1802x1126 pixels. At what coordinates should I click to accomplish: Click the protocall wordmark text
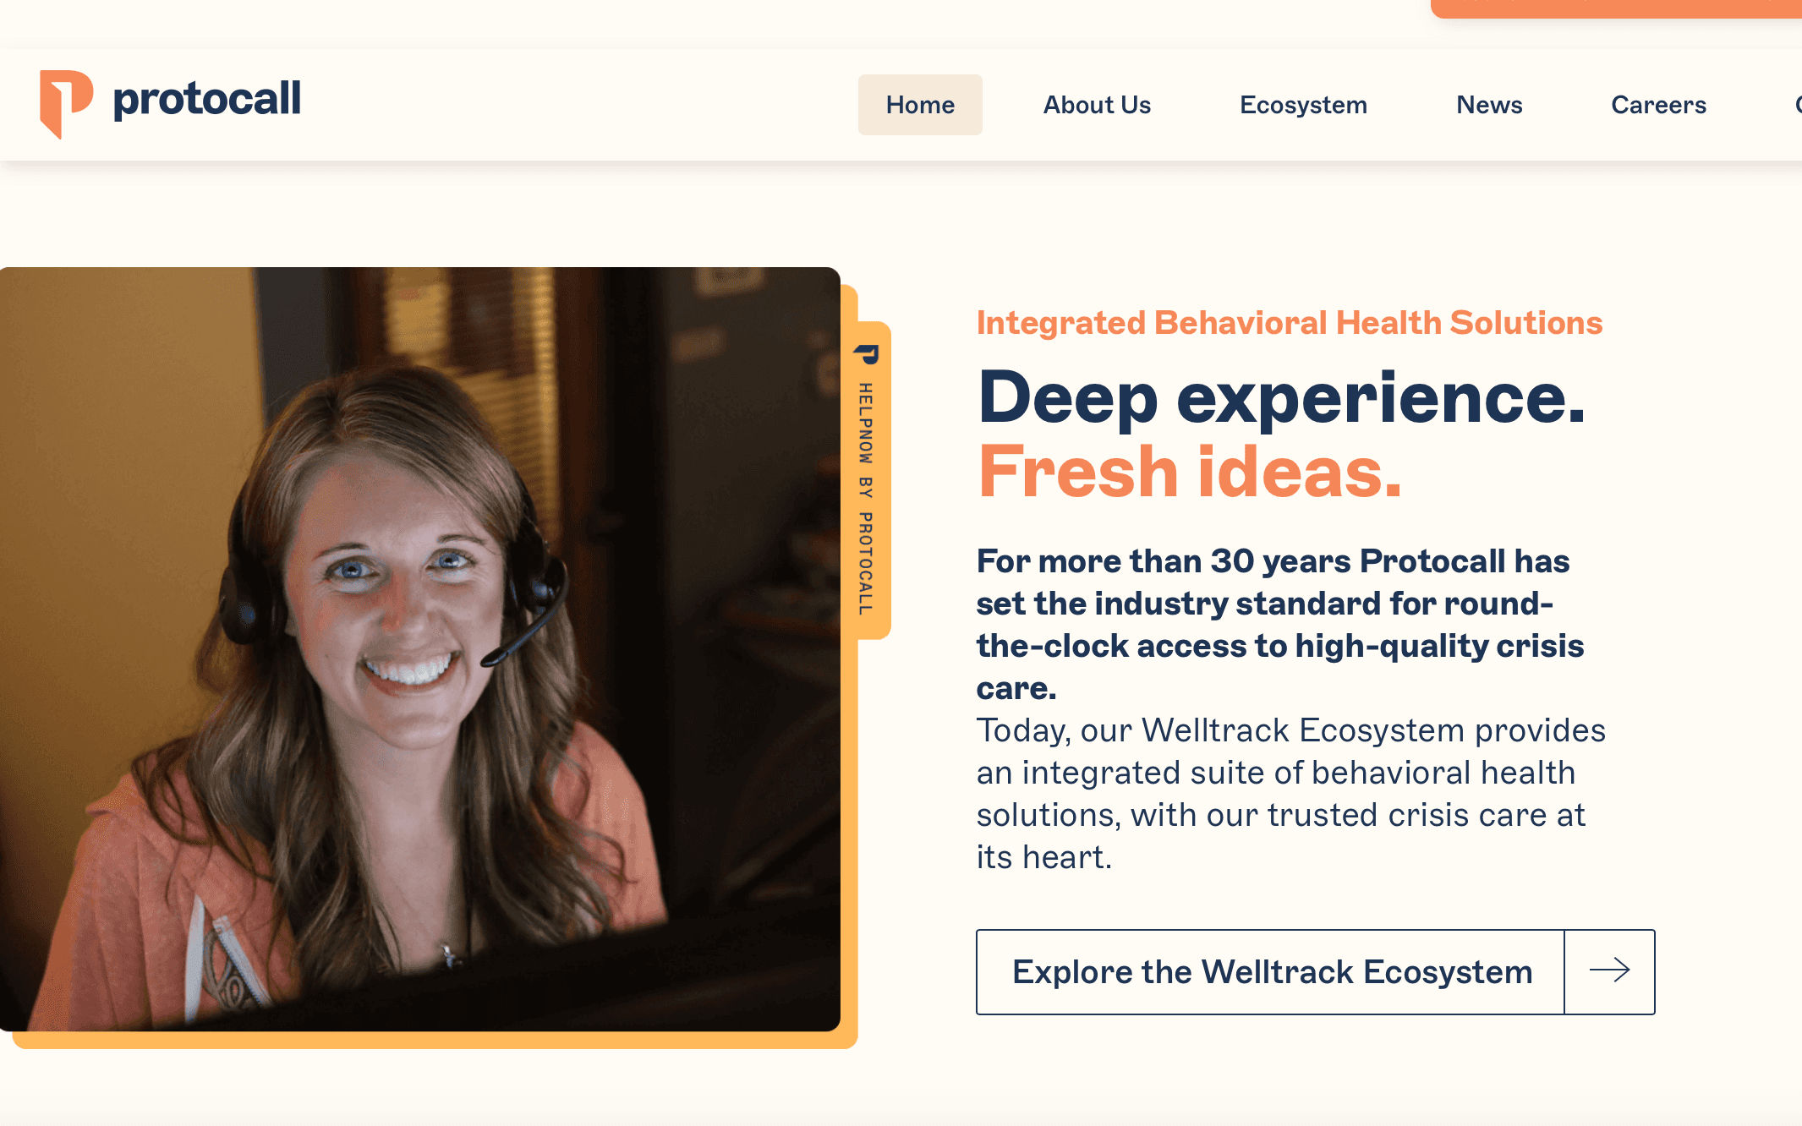[207, 100]
